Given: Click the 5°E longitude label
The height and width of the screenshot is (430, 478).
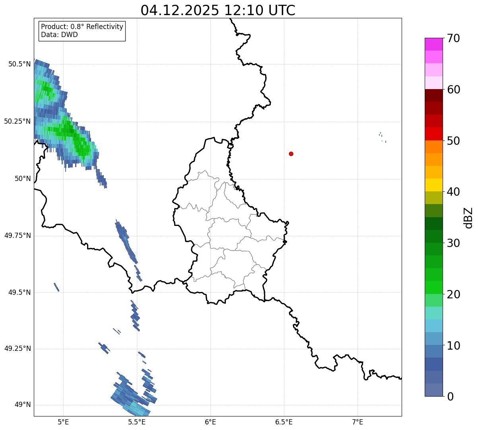Looking at the screenshot, I should [63, 422].
